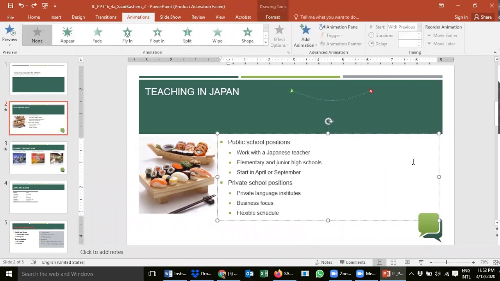Screen dimensions: 500x281
Task: Switch to Slide Sorter view
Action: point(393,262)
